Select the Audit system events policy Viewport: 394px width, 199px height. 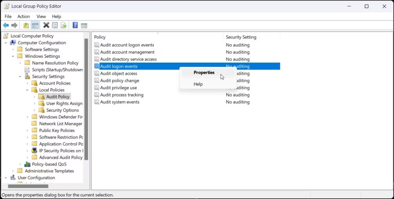coord(119,102)
